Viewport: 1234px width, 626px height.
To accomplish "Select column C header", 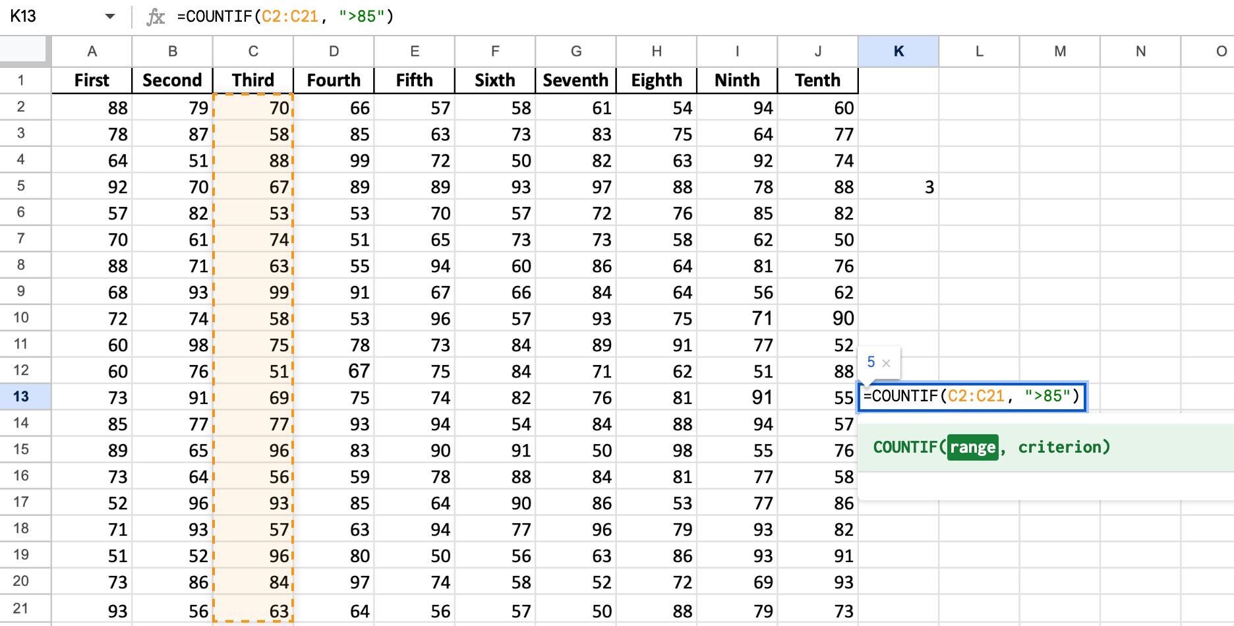I will 253,51.
